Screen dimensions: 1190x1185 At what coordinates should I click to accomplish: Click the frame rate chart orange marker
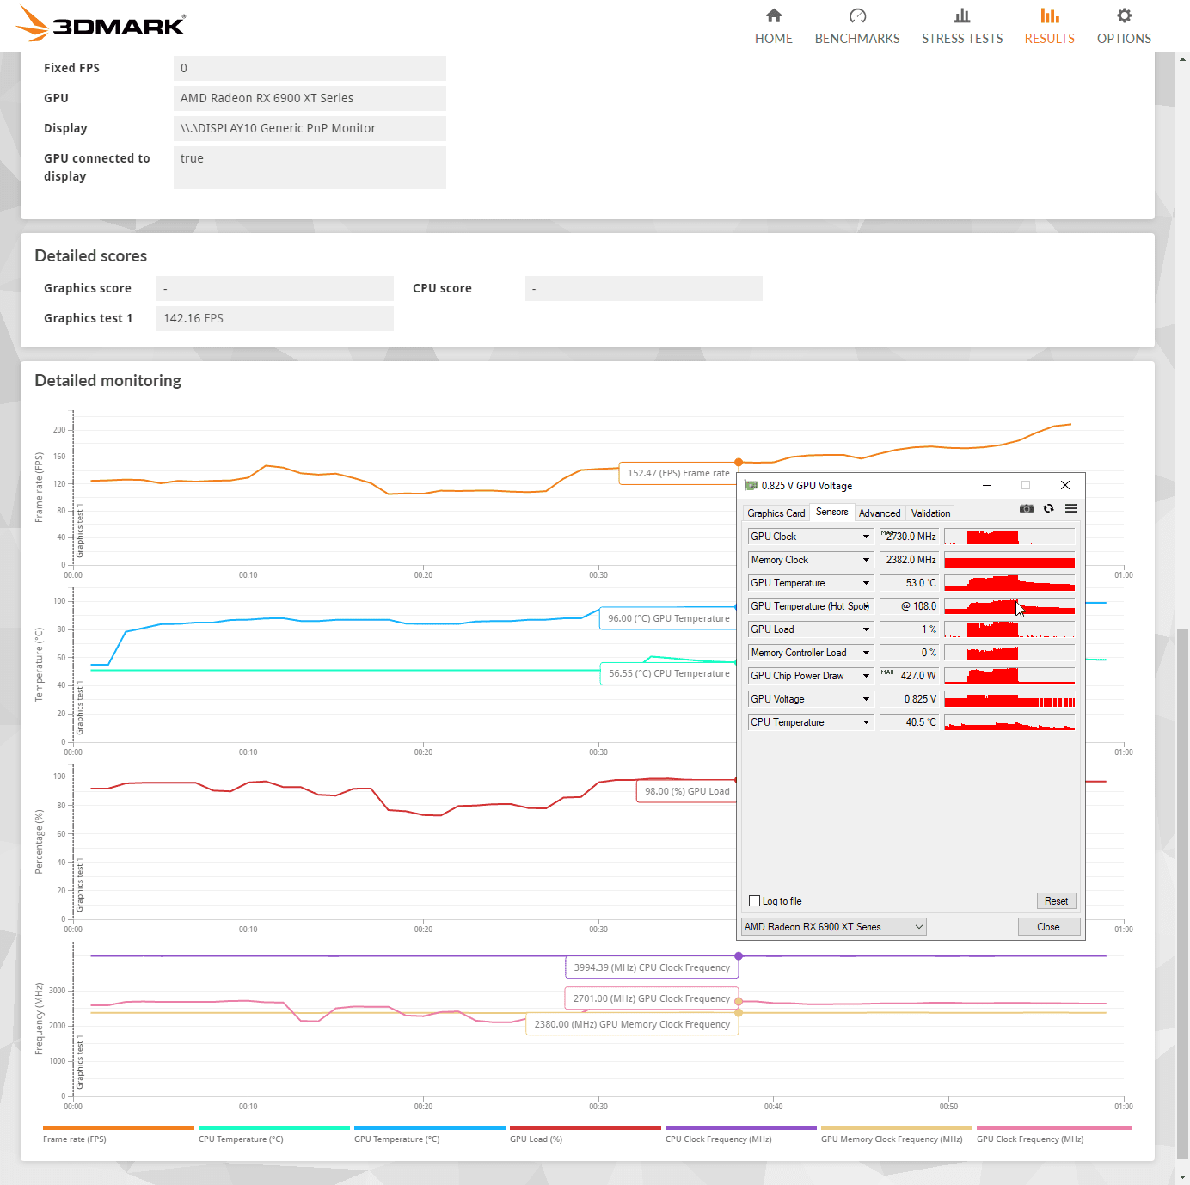(739, 463)
